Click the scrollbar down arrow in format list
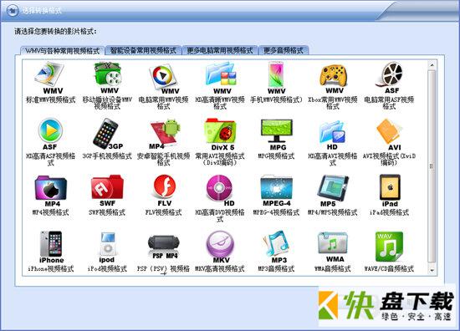This screenshot has height=331, width=460. coord(432,270)
